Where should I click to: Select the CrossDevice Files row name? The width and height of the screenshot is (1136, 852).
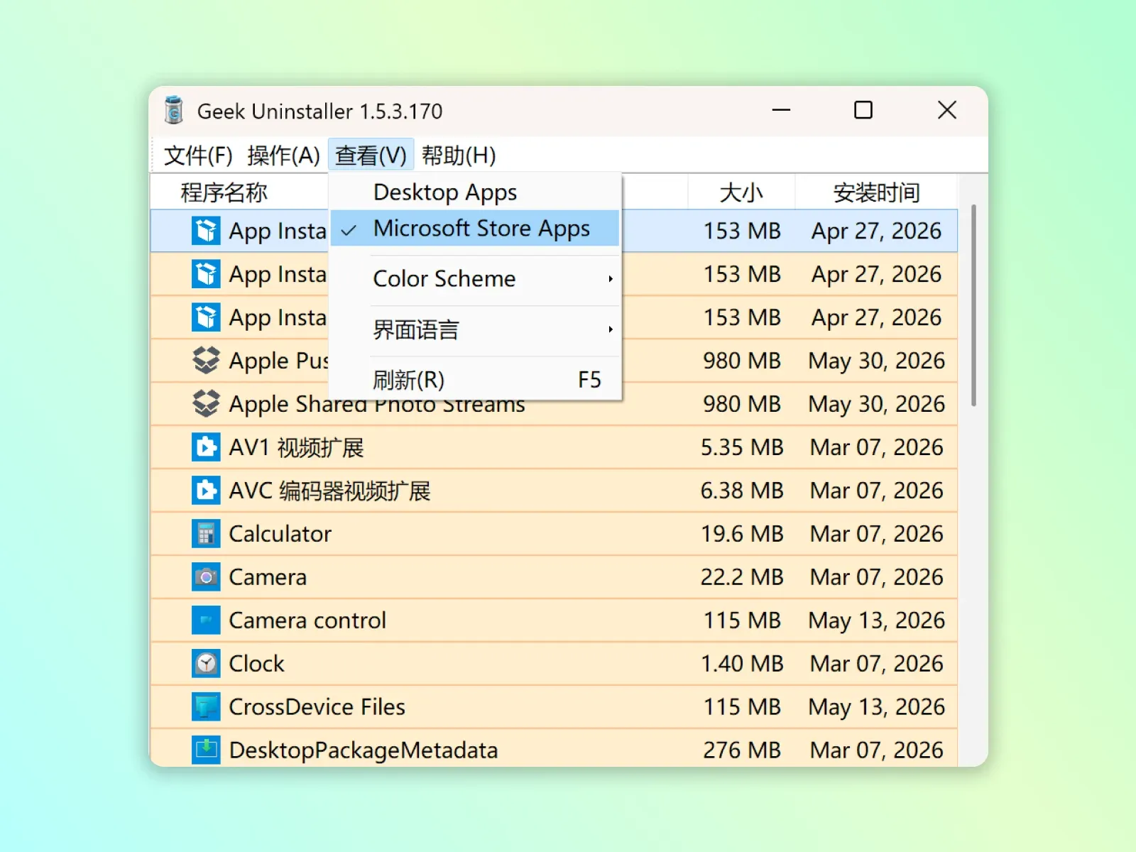click(x=317, y=707)
